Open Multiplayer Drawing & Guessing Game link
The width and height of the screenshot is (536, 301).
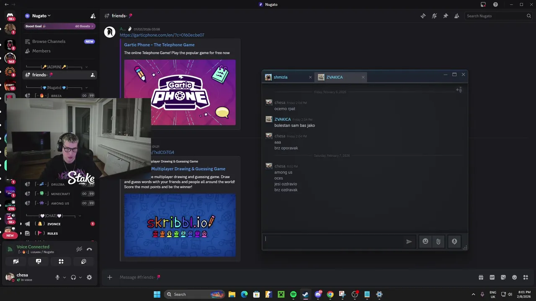(188, 169)
